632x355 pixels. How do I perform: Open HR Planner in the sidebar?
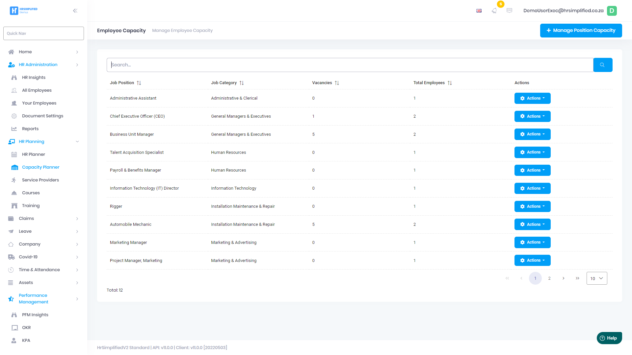click(x=34, y=154)
